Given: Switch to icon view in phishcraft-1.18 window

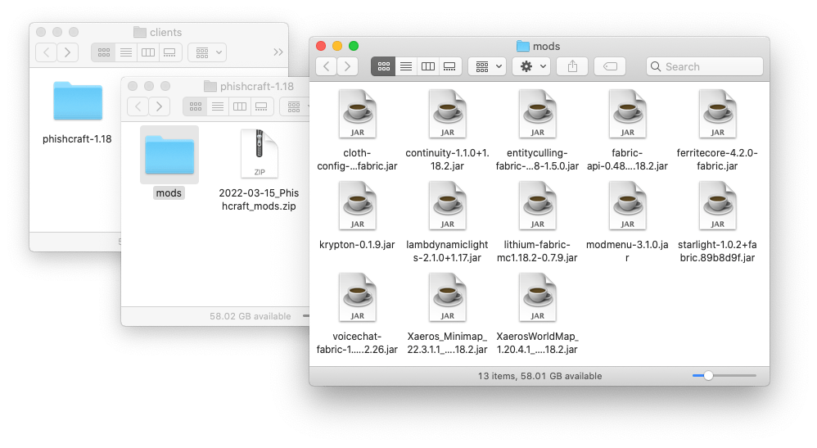Looking at the screenshot, I should pyautogui.click(x=196, y=106).
